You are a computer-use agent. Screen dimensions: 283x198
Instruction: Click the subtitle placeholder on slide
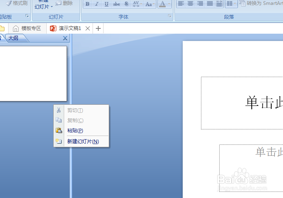[x=251, y=168]
